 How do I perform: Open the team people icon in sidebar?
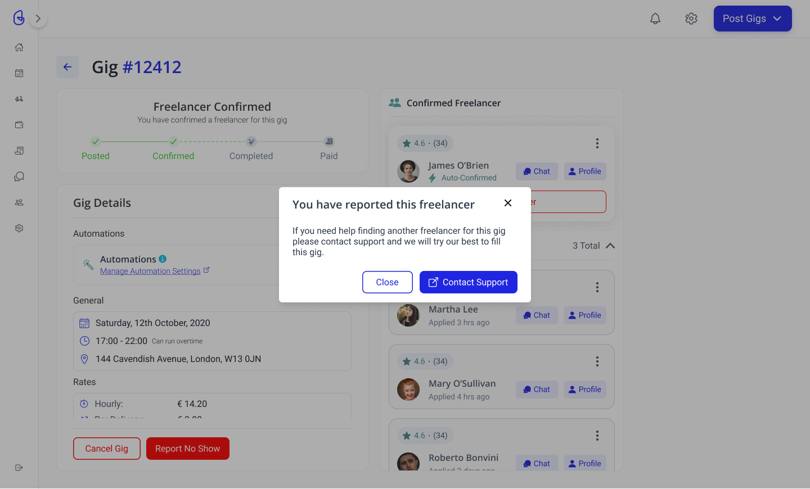[19, 202]
